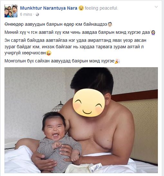Click the lamp shade in the photo

58,107
